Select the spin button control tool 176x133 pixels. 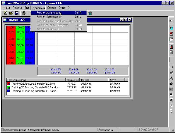(x=171, y=100)
